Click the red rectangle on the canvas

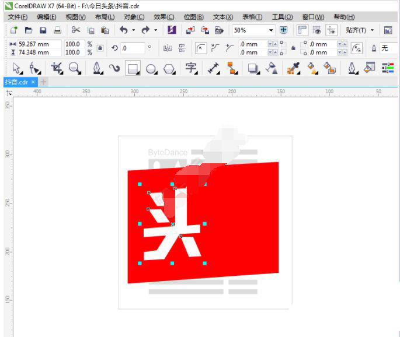(x=245, y=222)
